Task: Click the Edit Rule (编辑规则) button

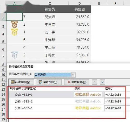Action: pos(49,82)
